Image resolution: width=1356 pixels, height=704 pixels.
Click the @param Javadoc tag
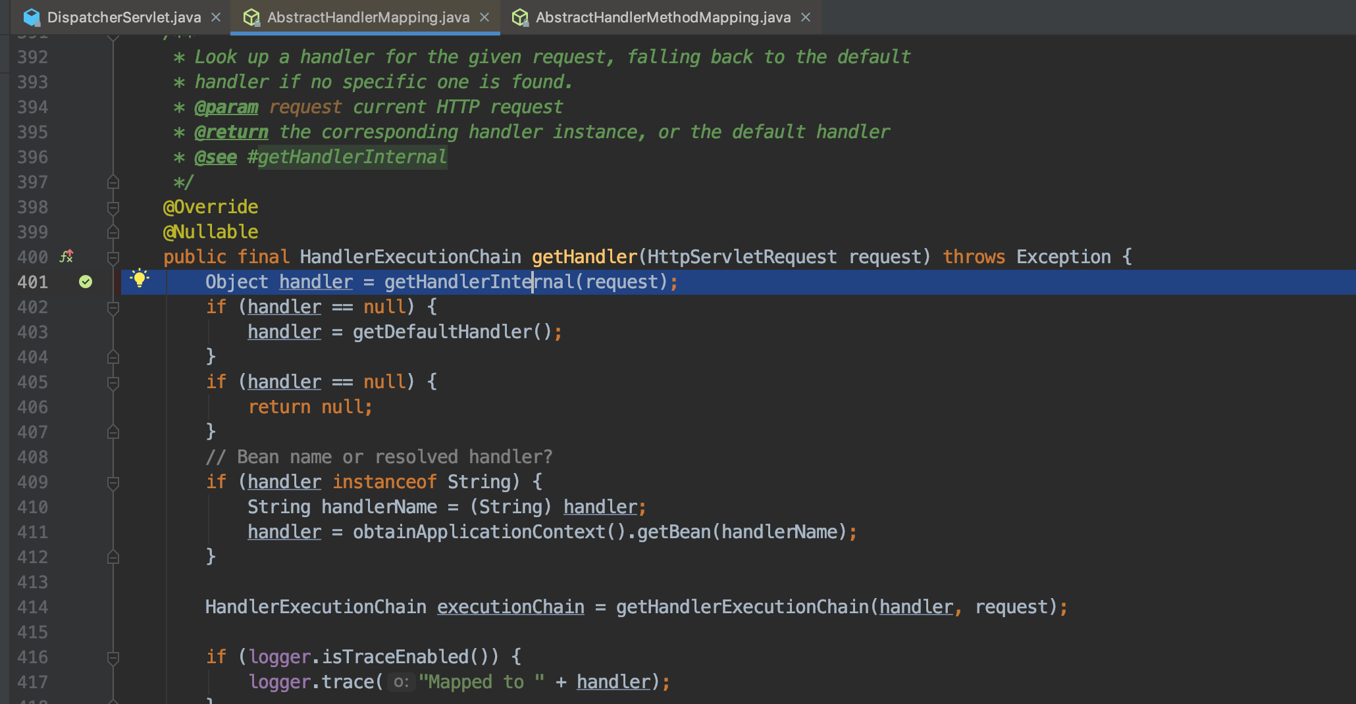coord(226,107)
